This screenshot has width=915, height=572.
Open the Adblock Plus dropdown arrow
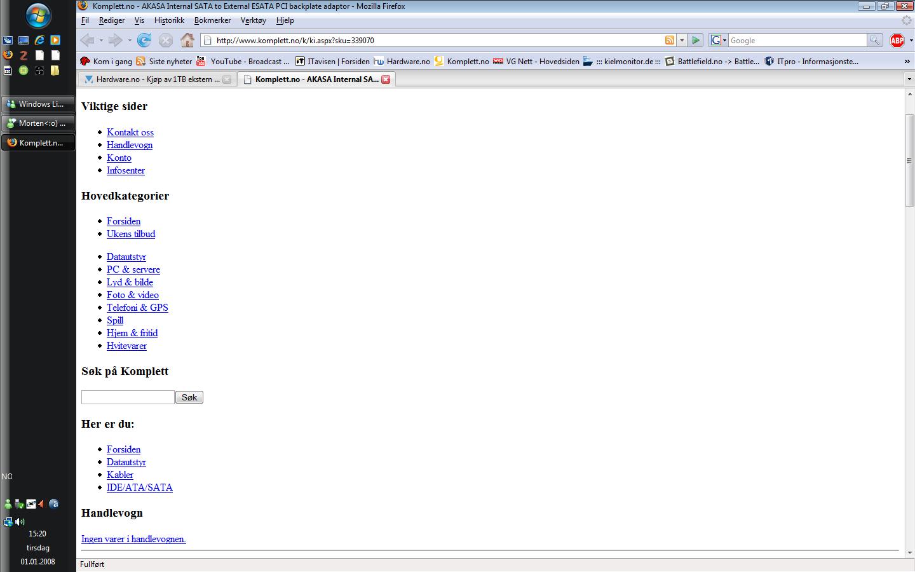pos(910,41)
